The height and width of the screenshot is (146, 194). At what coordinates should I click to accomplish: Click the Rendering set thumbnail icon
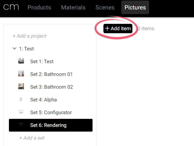click(21, 125)
